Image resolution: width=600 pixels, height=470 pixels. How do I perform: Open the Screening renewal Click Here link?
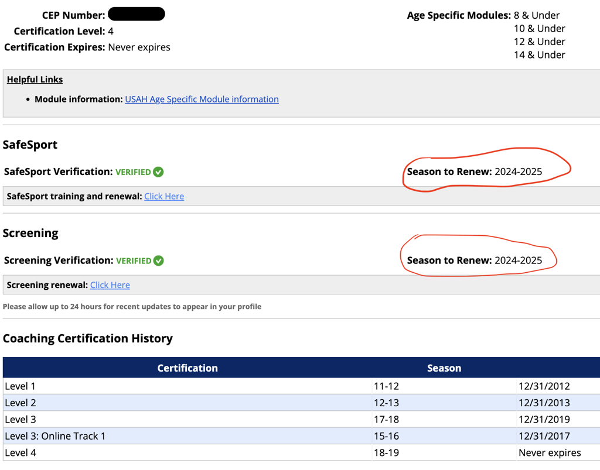(x=110, y=285)
